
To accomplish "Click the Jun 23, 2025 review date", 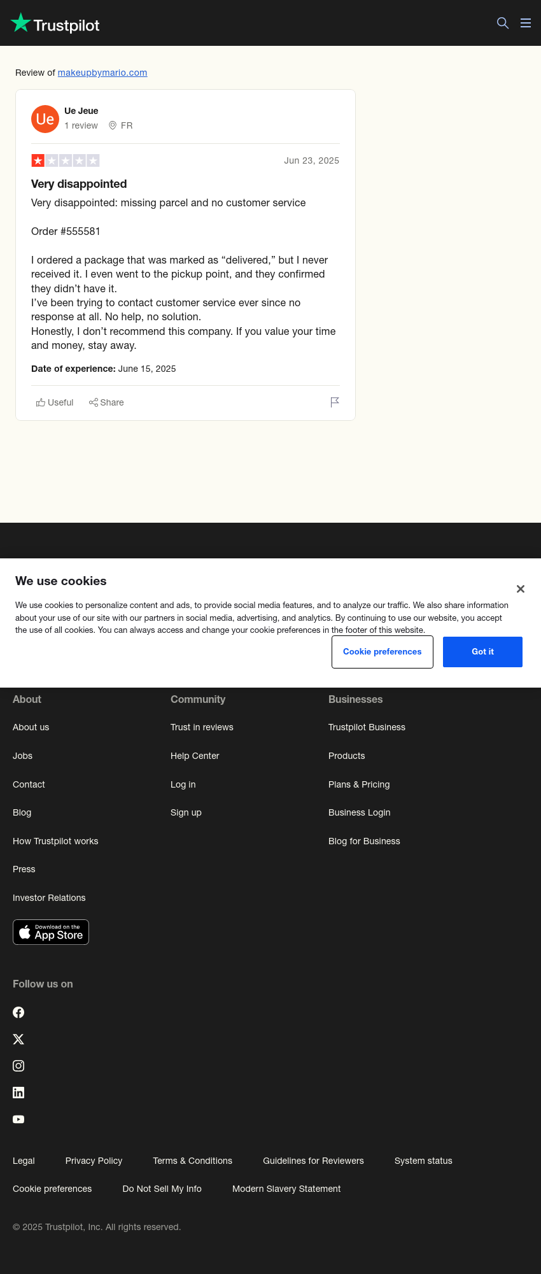I will click(311, 160).
